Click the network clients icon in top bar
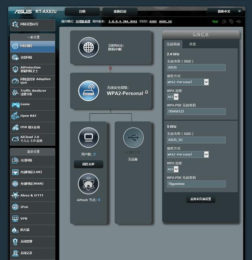This screenshot has width=252, height=260. [231, 21]
